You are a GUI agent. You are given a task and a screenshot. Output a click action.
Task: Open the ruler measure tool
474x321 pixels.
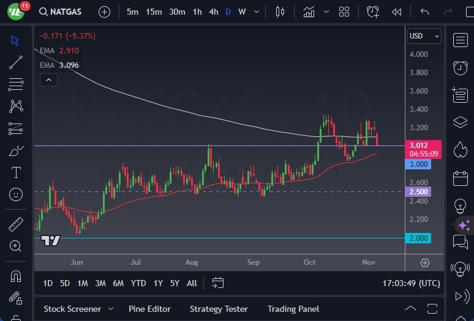tap(16, 224)
